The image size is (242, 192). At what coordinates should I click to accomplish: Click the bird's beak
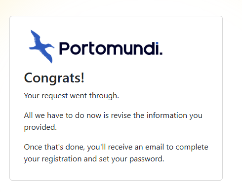(x=53, y=47)
